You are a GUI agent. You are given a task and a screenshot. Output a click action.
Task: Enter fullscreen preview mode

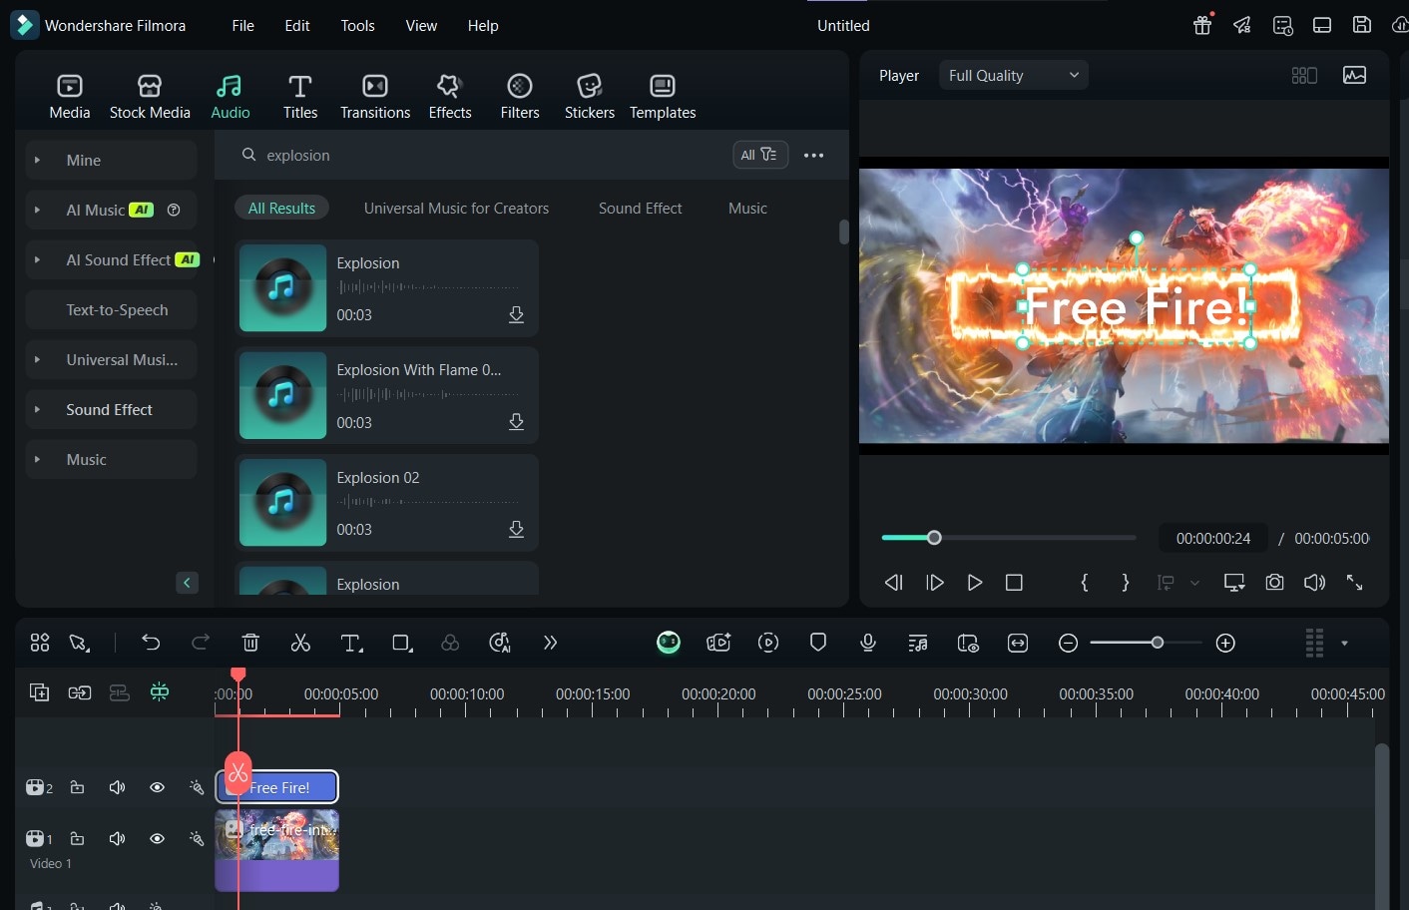pyautogui.click(x=1354, y=583)
